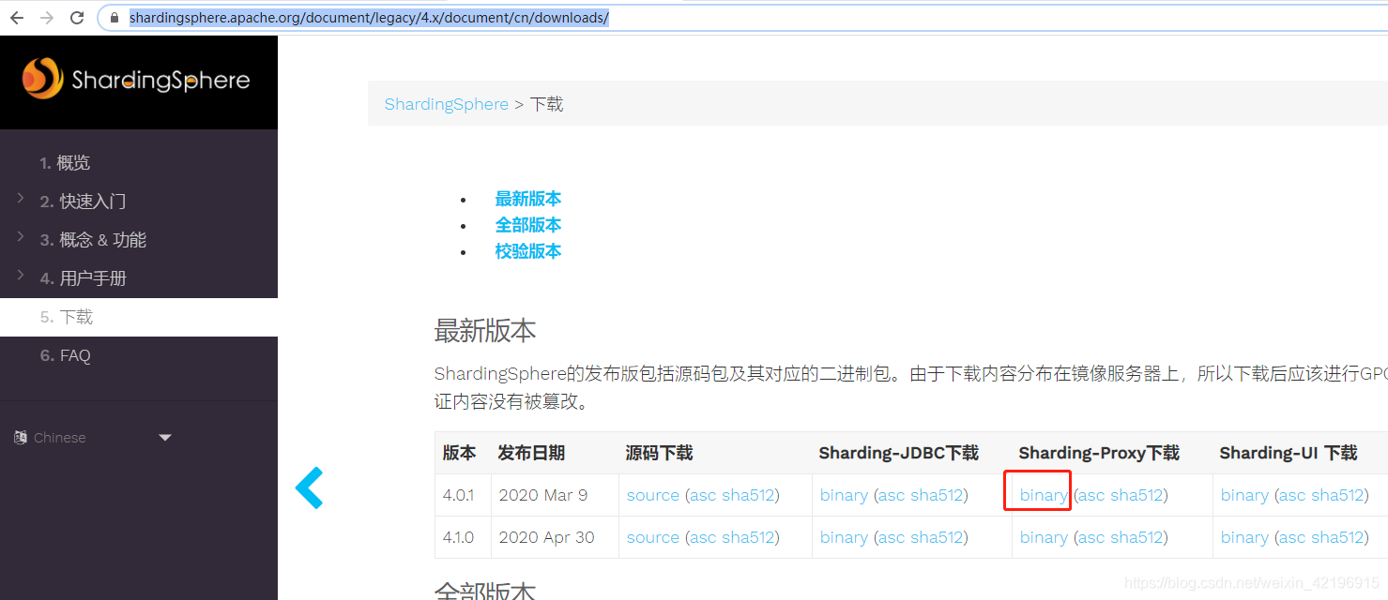This screenshot has height=600, width=1388.
Task: Open sha512 for 4.0.1 Sharding-Proxy binary
Action: pos(1137,495)
